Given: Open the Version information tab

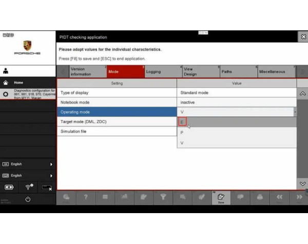Looking at the screenshot, I should click(x=82, y=72).
